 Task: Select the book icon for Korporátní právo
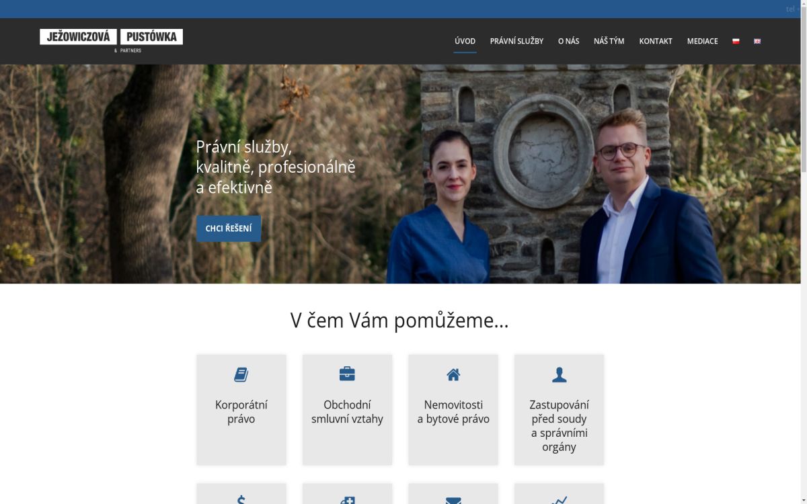[x=241, y=374]
